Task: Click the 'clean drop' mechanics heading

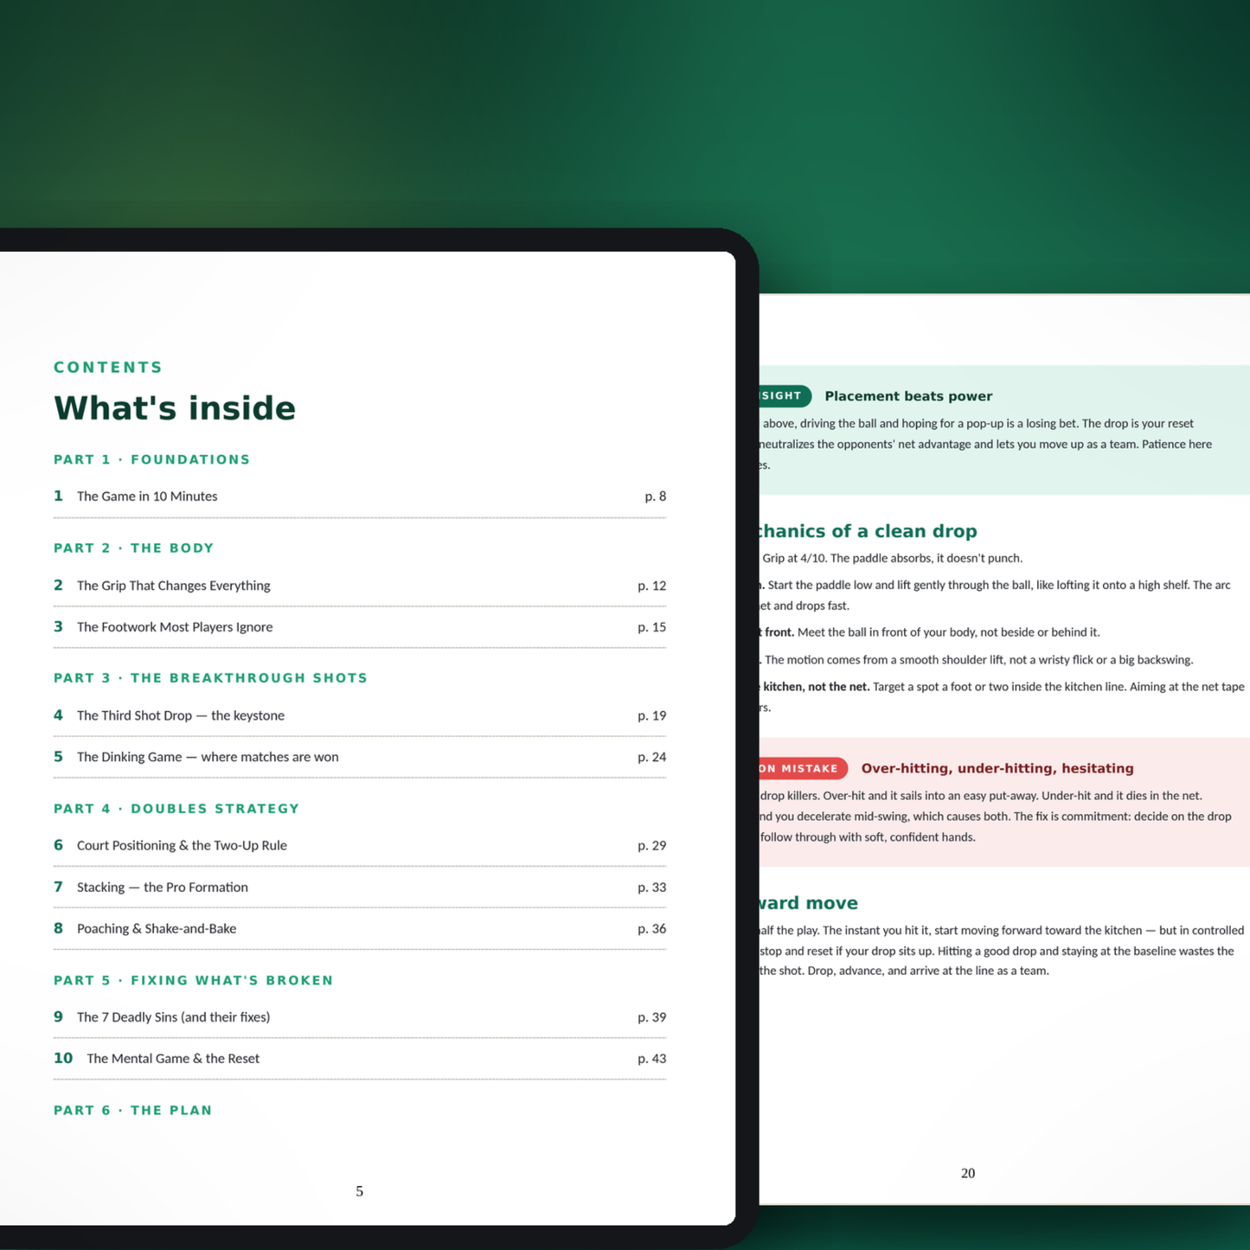Action: [869, 531]
